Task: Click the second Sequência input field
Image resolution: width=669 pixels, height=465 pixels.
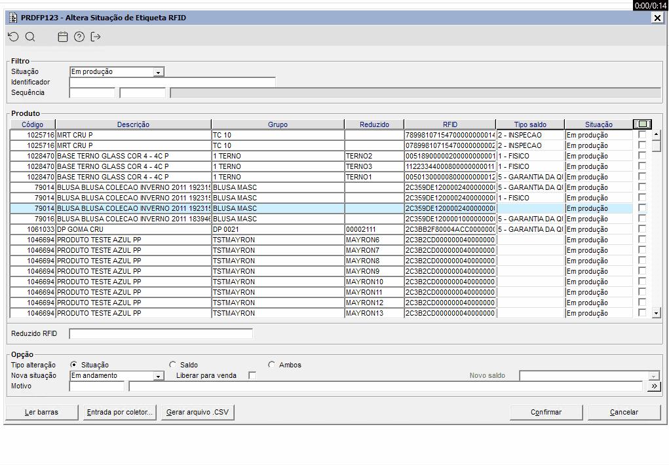Action: pos(142,92)
